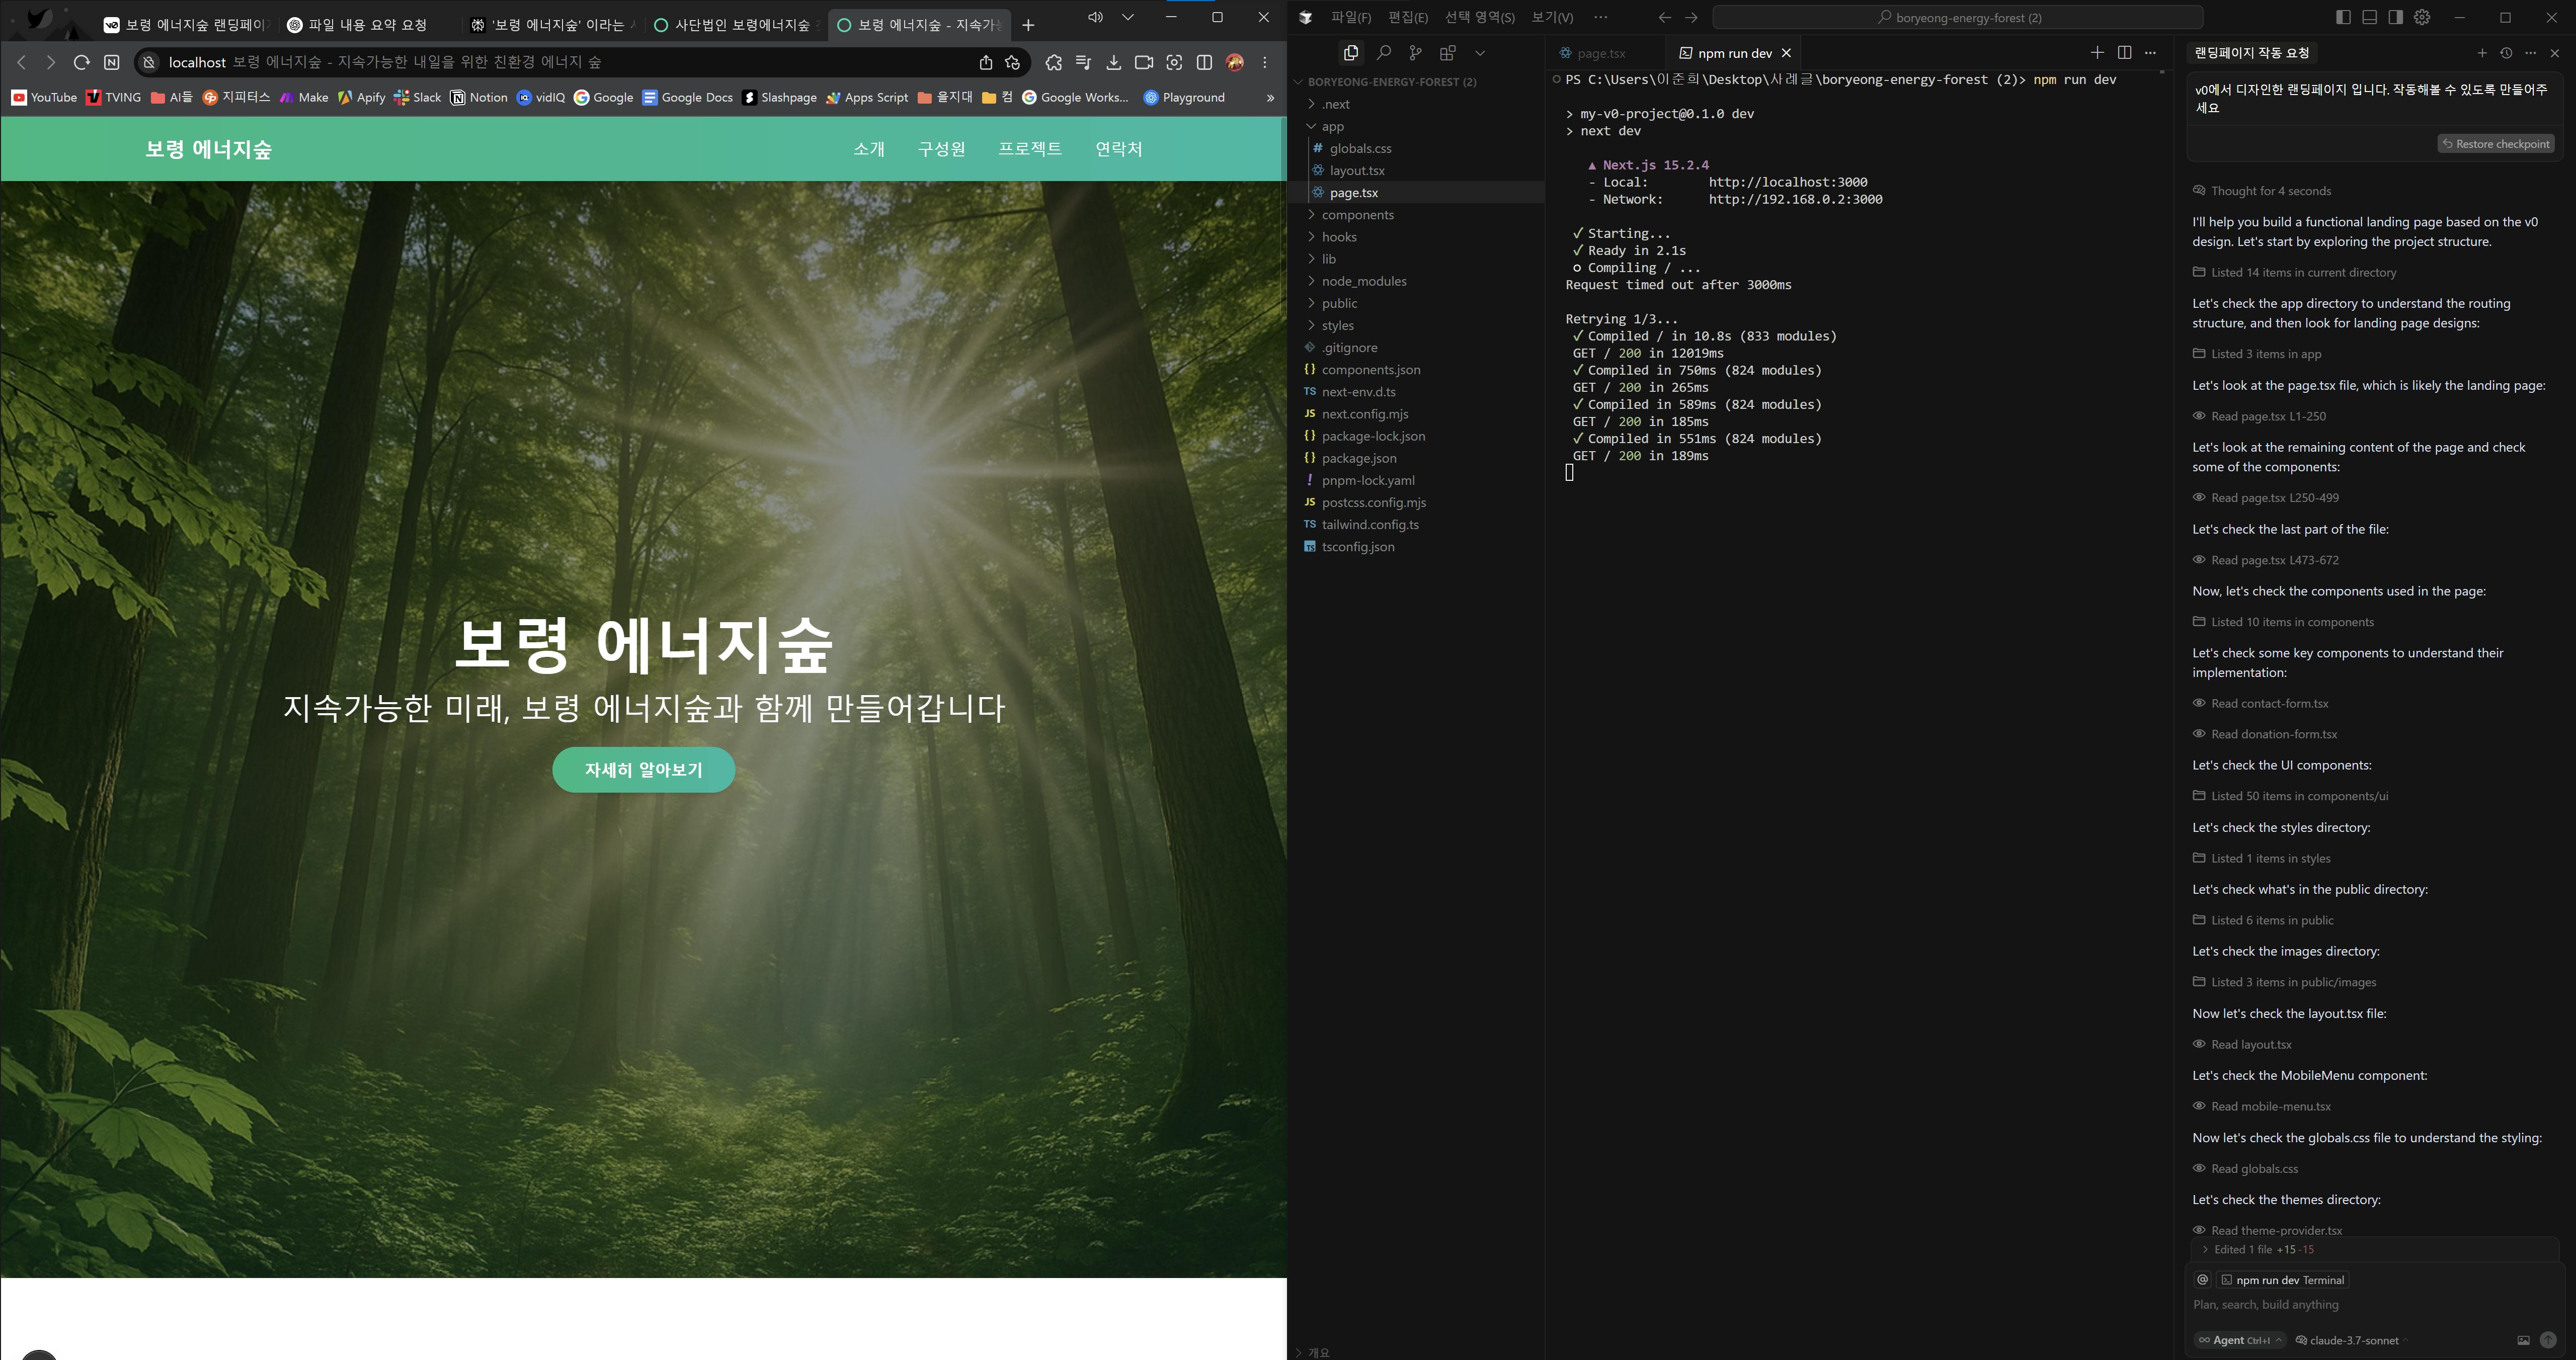Click npm run dev Terminal context chip
2576x1360 pixels.
point(2282,1280)
